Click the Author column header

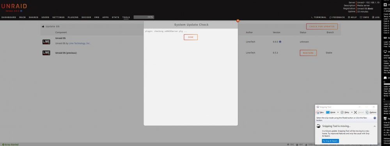pos(249,33)
